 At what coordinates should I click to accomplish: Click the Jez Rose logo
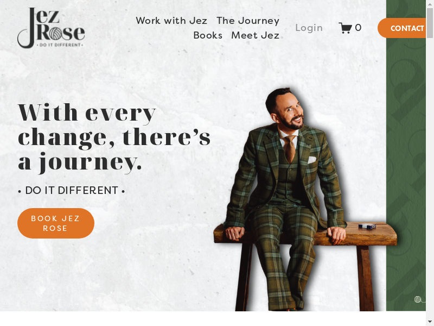pyautogui.click(x=51, y=28)
